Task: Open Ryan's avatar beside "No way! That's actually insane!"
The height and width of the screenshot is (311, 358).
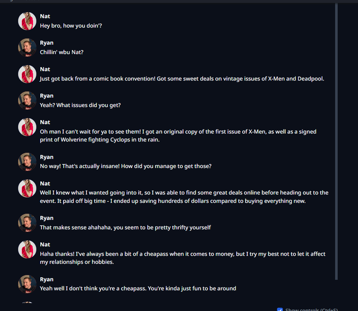Action: coord(27,162)
